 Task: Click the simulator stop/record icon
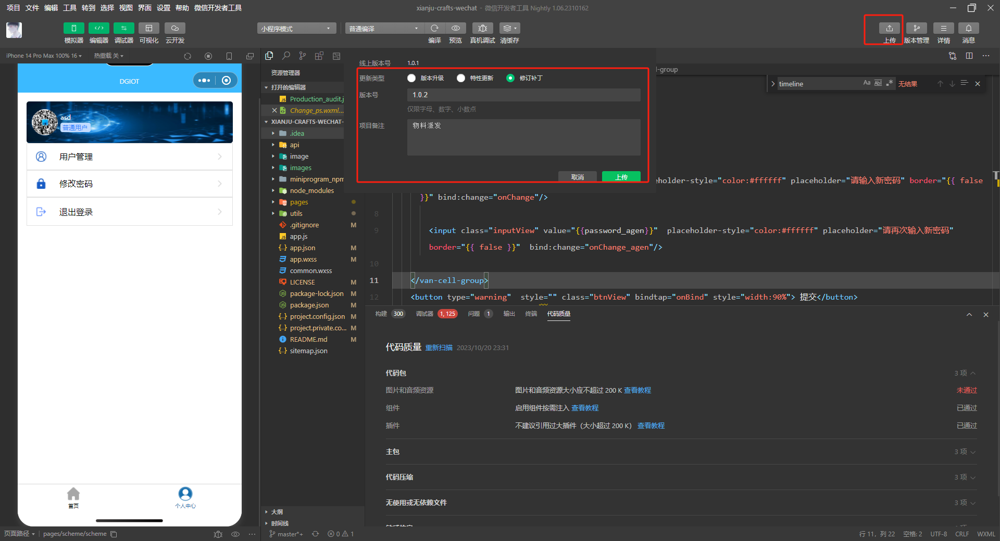(x=208, y=56)
